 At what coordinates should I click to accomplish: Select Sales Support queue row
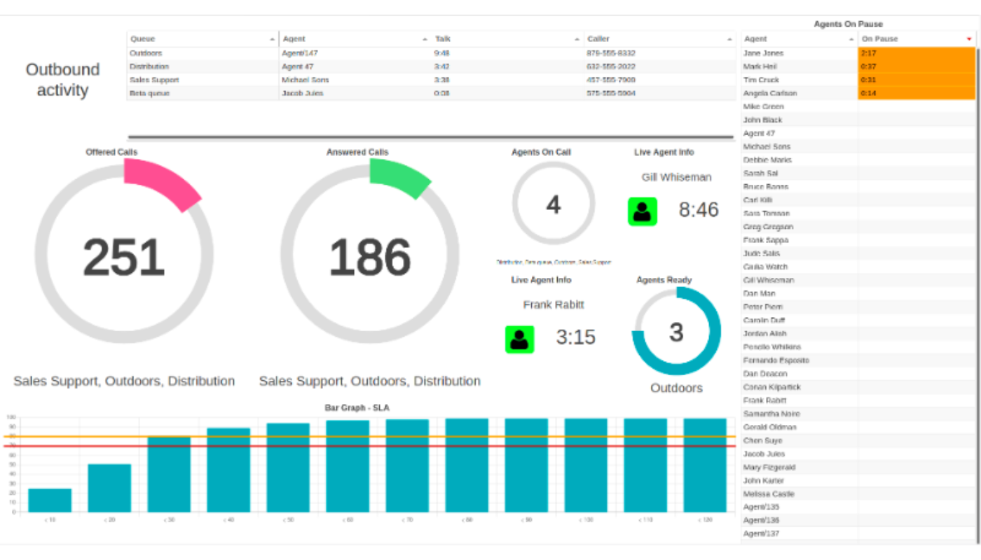click(x=151, y=80)
